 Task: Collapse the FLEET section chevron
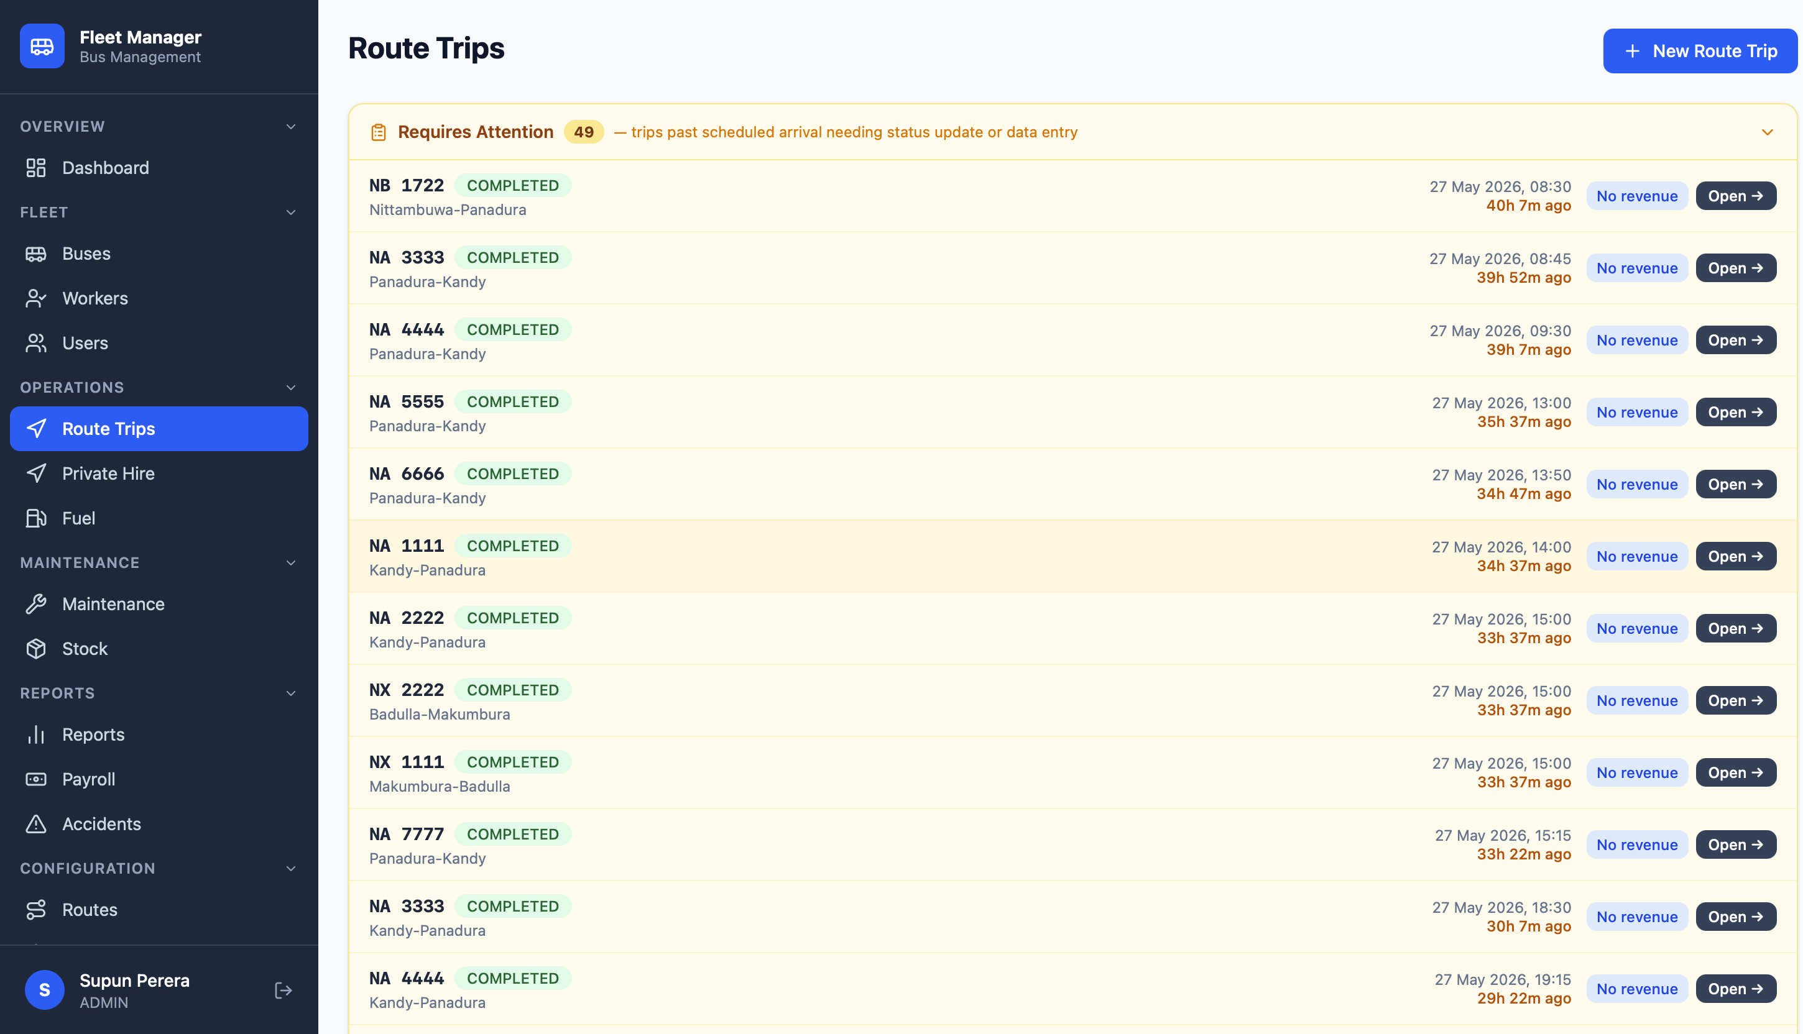pos(290,213)
